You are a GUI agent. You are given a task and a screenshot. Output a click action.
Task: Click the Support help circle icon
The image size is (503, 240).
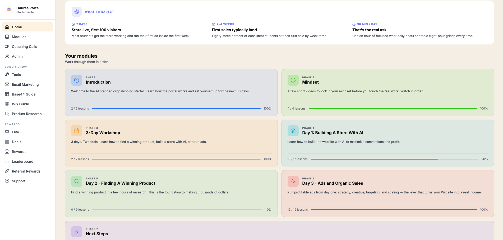click(7, 181)
